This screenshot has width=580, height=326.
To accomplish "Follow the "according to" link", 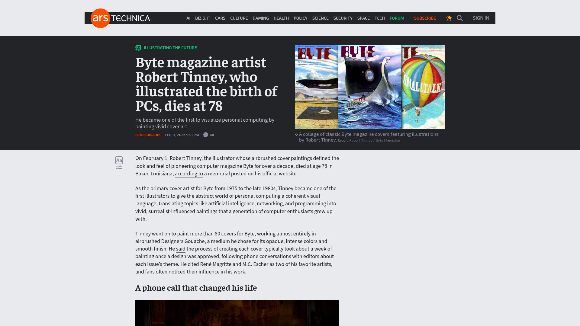I will [x=189, y=174].
